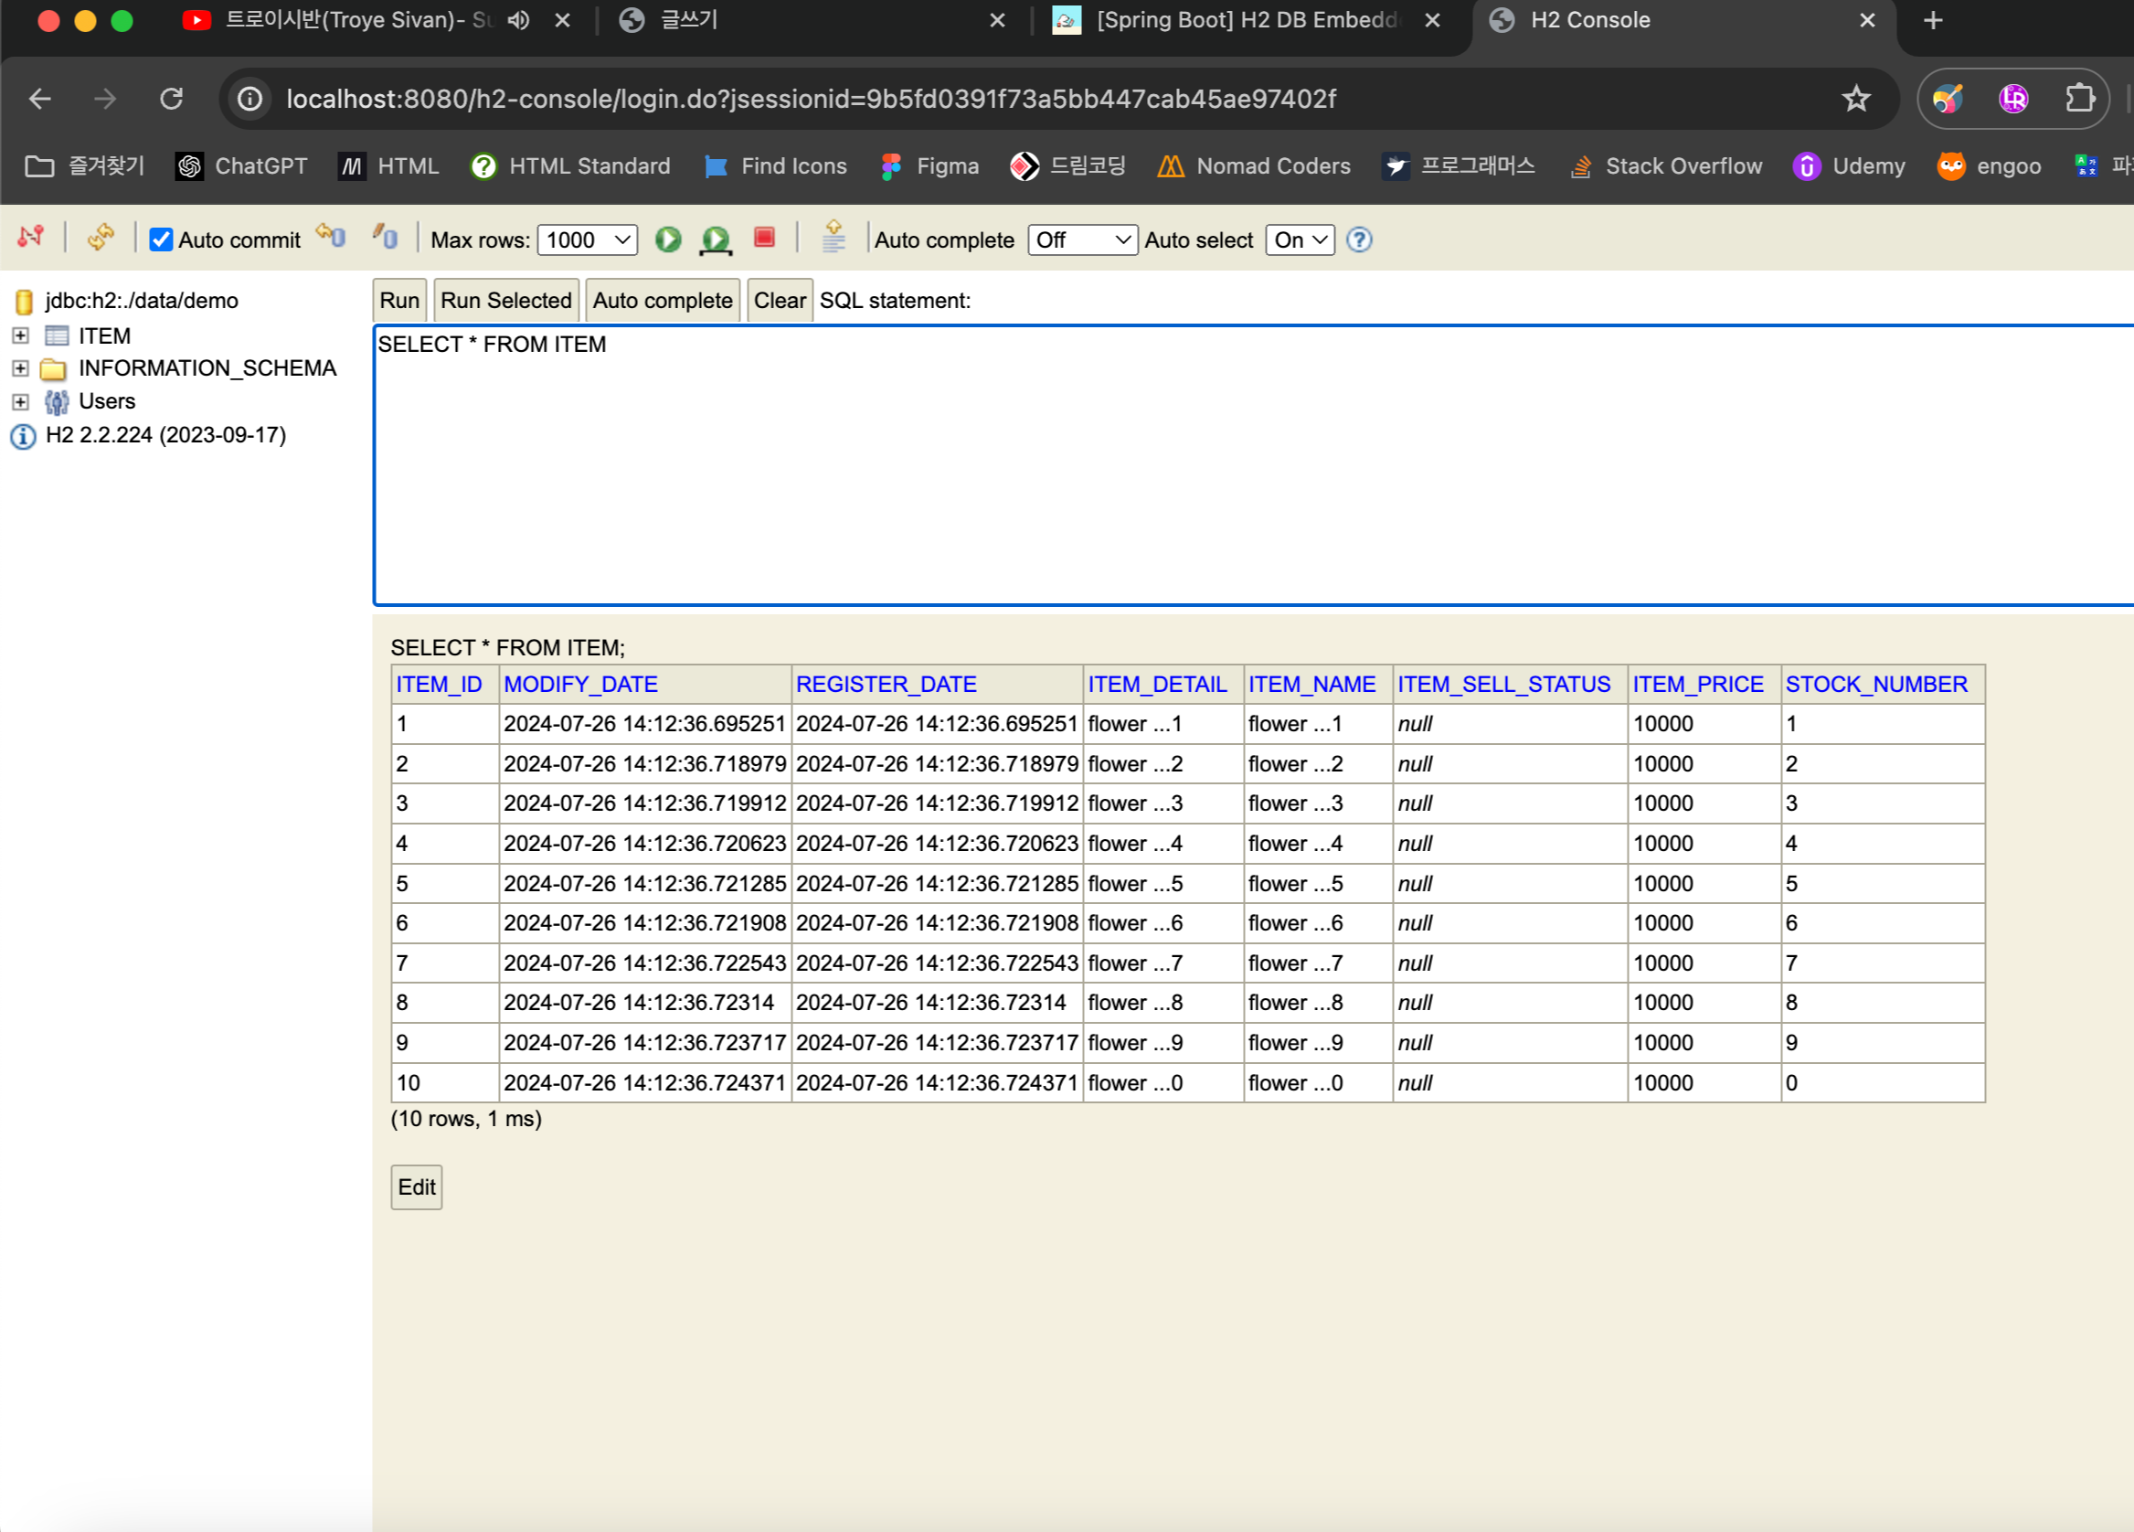Expand the ITEM table tree node
Viewport: 2134px width, 1532px height.
pyautogui.click(x=20, y=336)
